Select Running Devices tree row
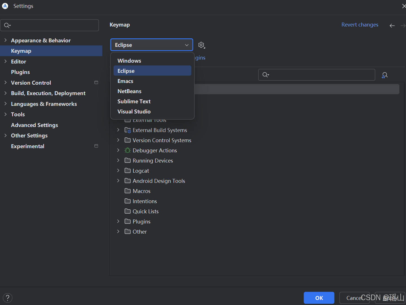The image size is (406, 305). pos(254,161)
